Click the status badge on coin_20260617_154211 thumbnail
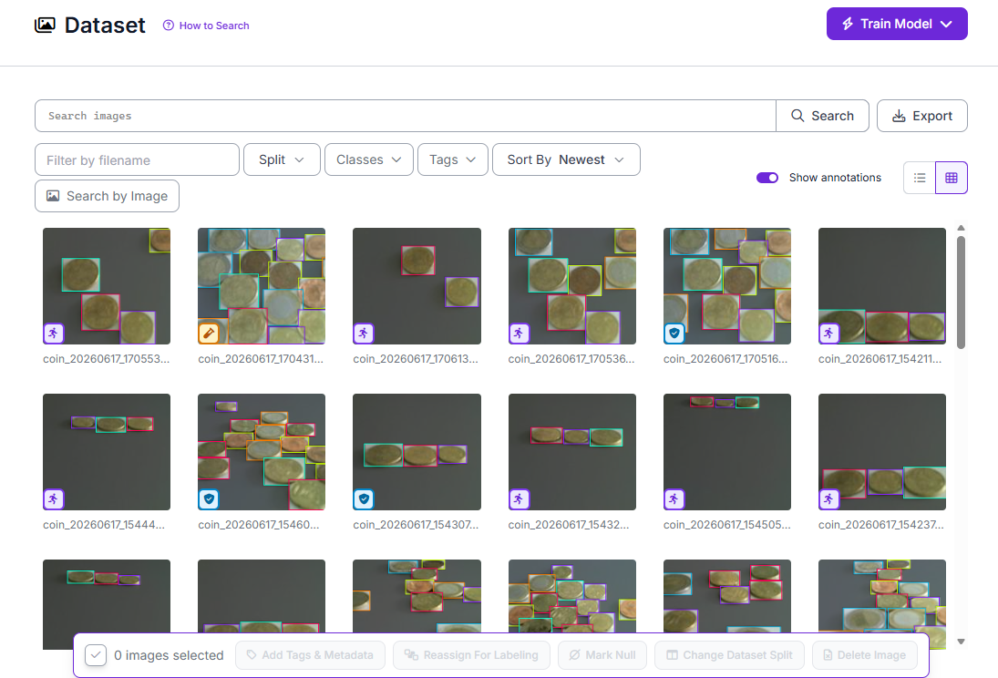 pyautogui.click(x=828, y=333)
